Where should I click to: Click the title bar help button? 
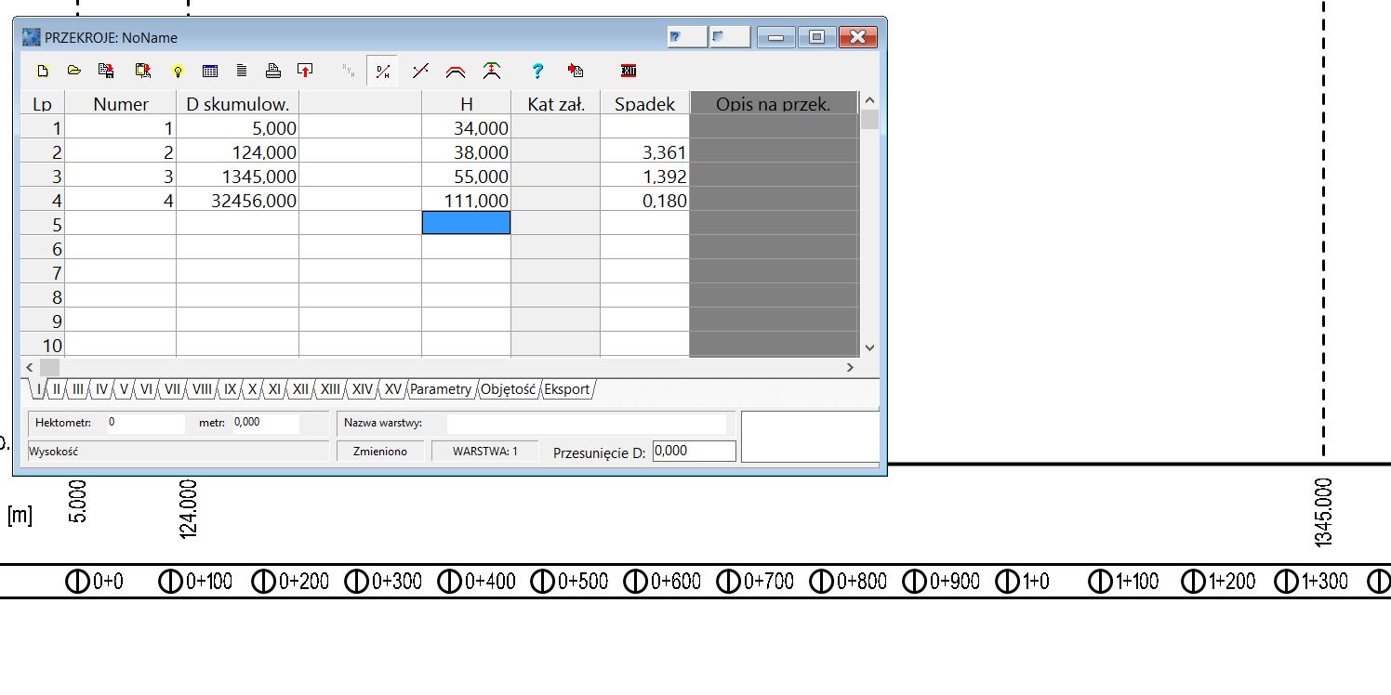[686, 37]
